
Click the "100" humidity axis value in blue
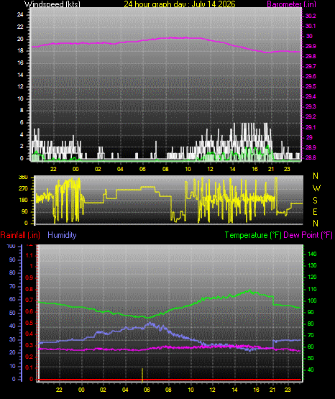click(x=11, y=246)
